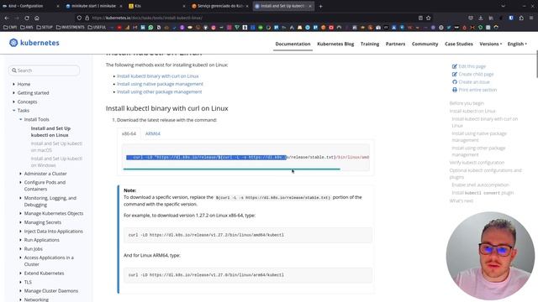Close the minikube start tab

pyautogui.click(x=121, y=6)
